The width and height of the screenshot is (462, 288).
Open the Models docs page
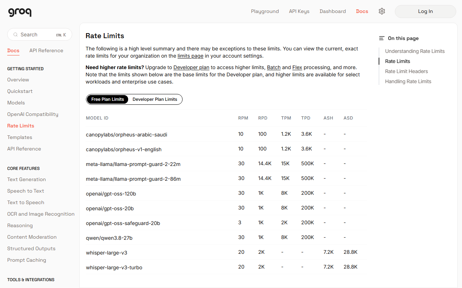[x=16, y=103]
